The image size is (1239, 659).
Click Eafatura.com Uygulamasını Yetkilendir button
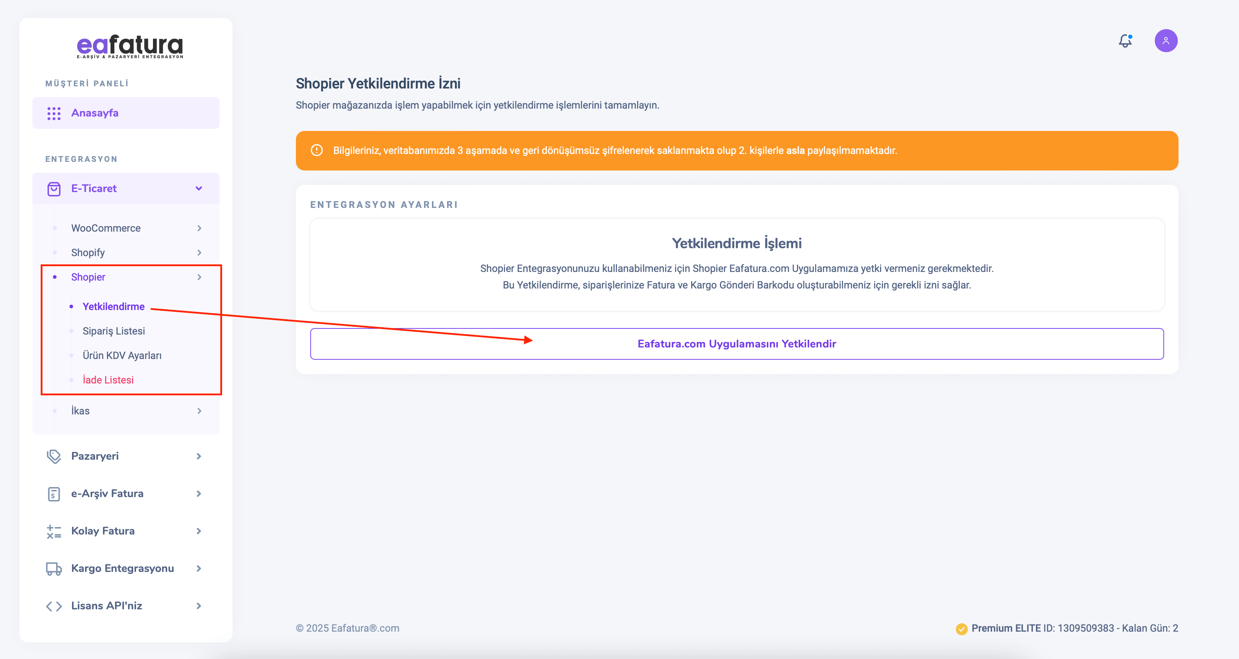[736, 344]
